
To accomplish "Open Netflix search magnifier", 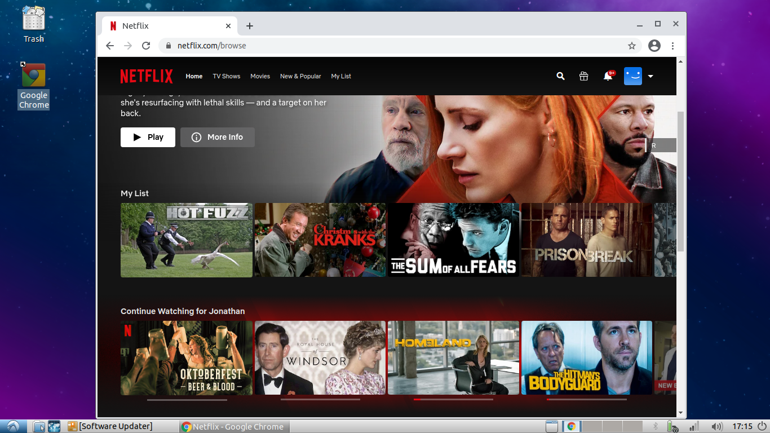I will click(x=560, y=76).
